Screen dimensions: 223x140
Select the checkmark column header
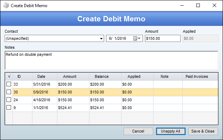pos(9,76)
